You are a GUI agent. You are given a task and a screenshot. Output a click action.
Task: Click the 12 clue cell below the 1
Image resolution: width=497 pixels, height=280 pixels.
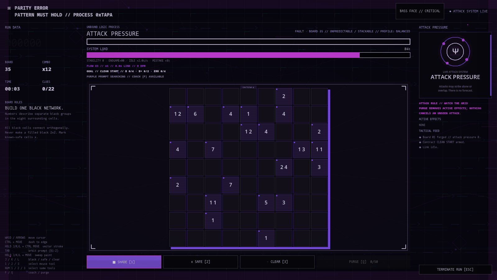click(x=248, y=132)
